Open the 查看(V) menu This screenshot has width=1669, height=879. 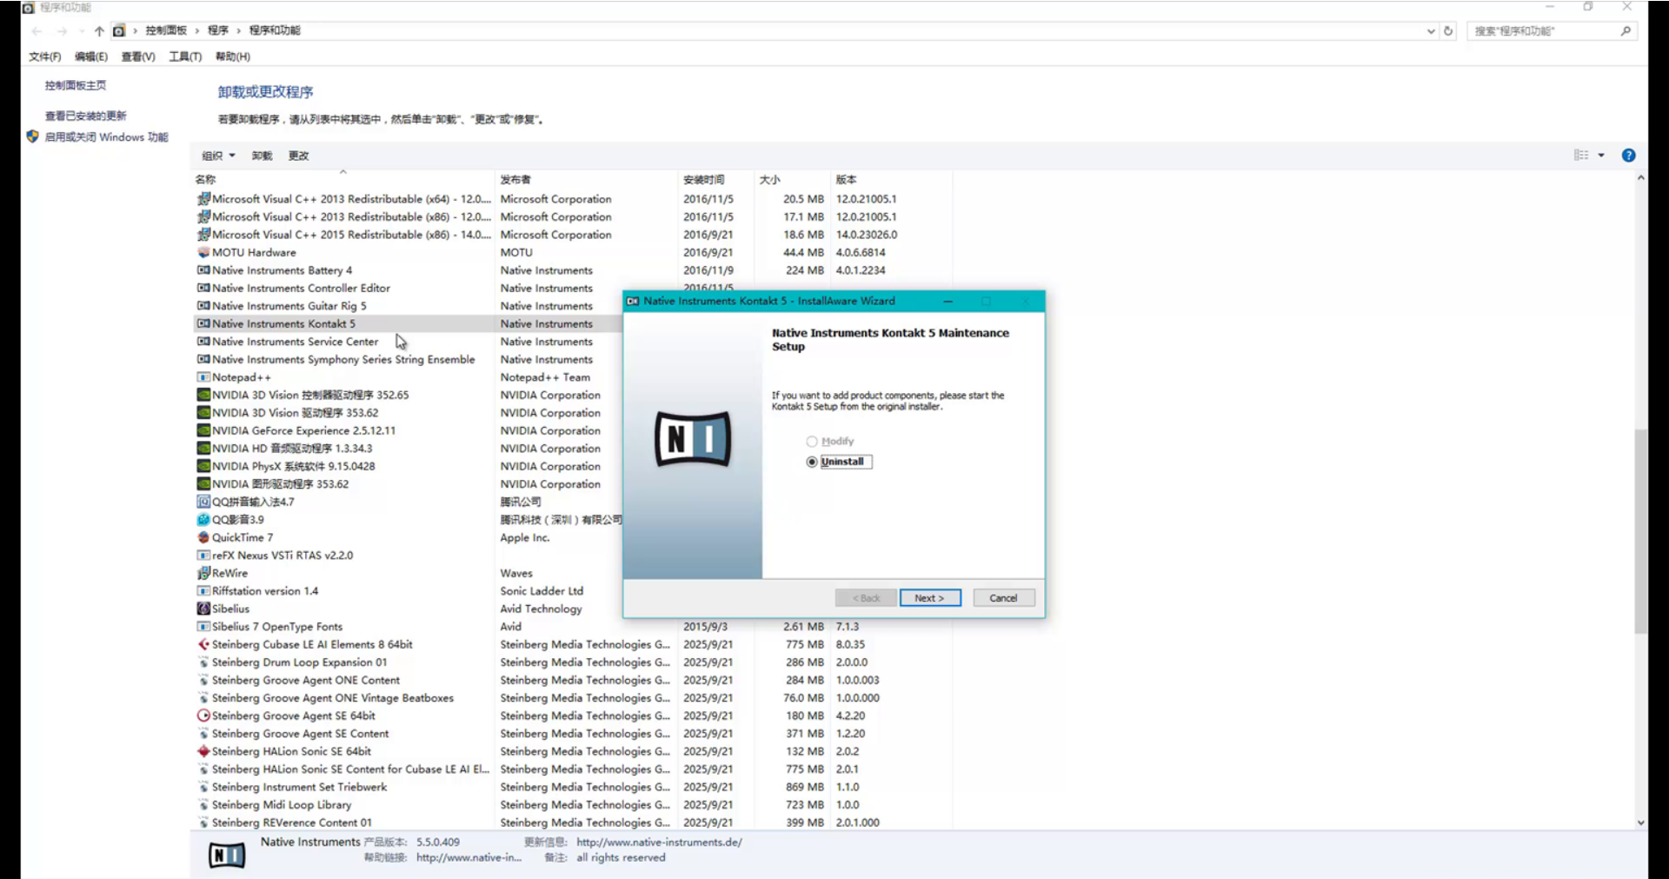coord(138,57)
